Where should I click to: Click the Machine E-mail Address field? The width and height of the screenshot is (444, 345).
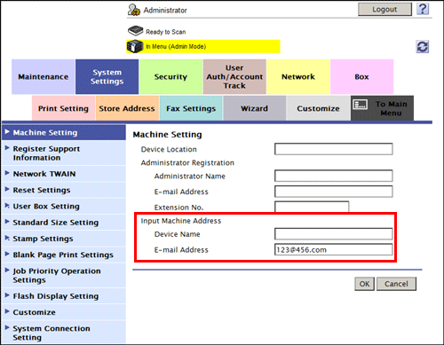(x=334, y=249)
